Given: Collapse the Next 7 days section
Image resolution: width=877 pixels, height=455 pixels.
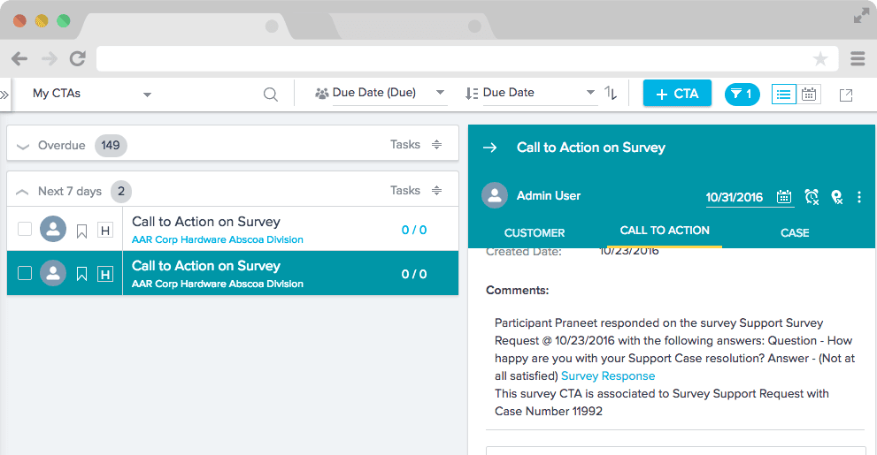Looking at the screenshot, I should (23, 192).
